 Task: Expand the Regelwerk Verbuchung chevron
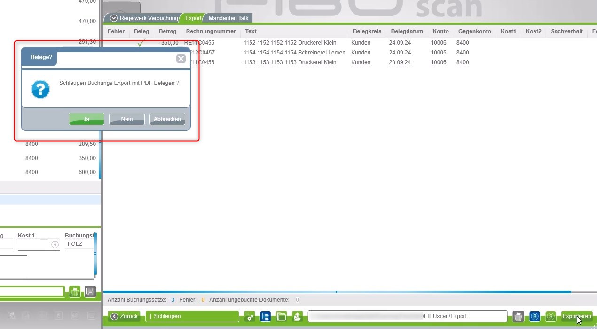tap(114, 18)
